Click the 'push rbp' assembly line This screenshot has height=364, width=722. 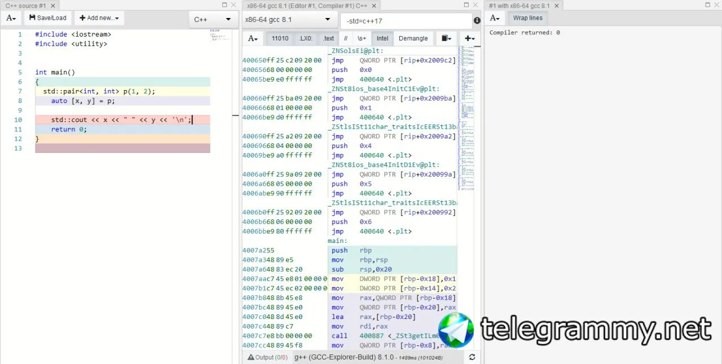tap(351, 250)
